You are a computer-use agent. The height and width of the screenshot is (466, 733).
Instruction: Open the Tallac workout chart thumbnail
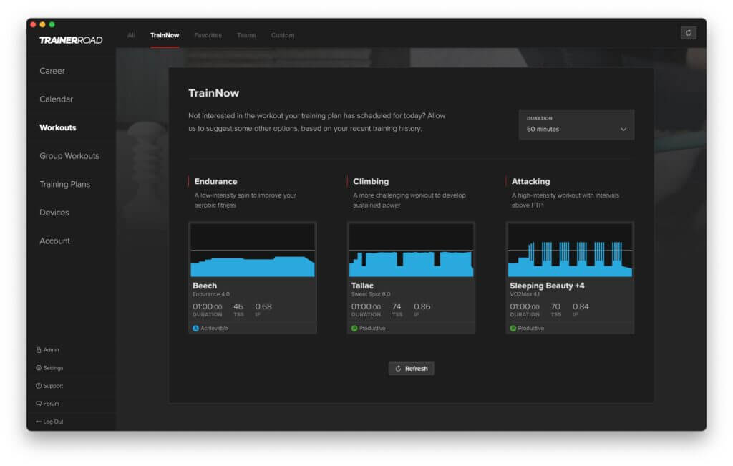(x=412, y=250)
